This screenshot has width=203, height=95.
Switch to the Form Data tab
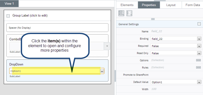point(193,5)
